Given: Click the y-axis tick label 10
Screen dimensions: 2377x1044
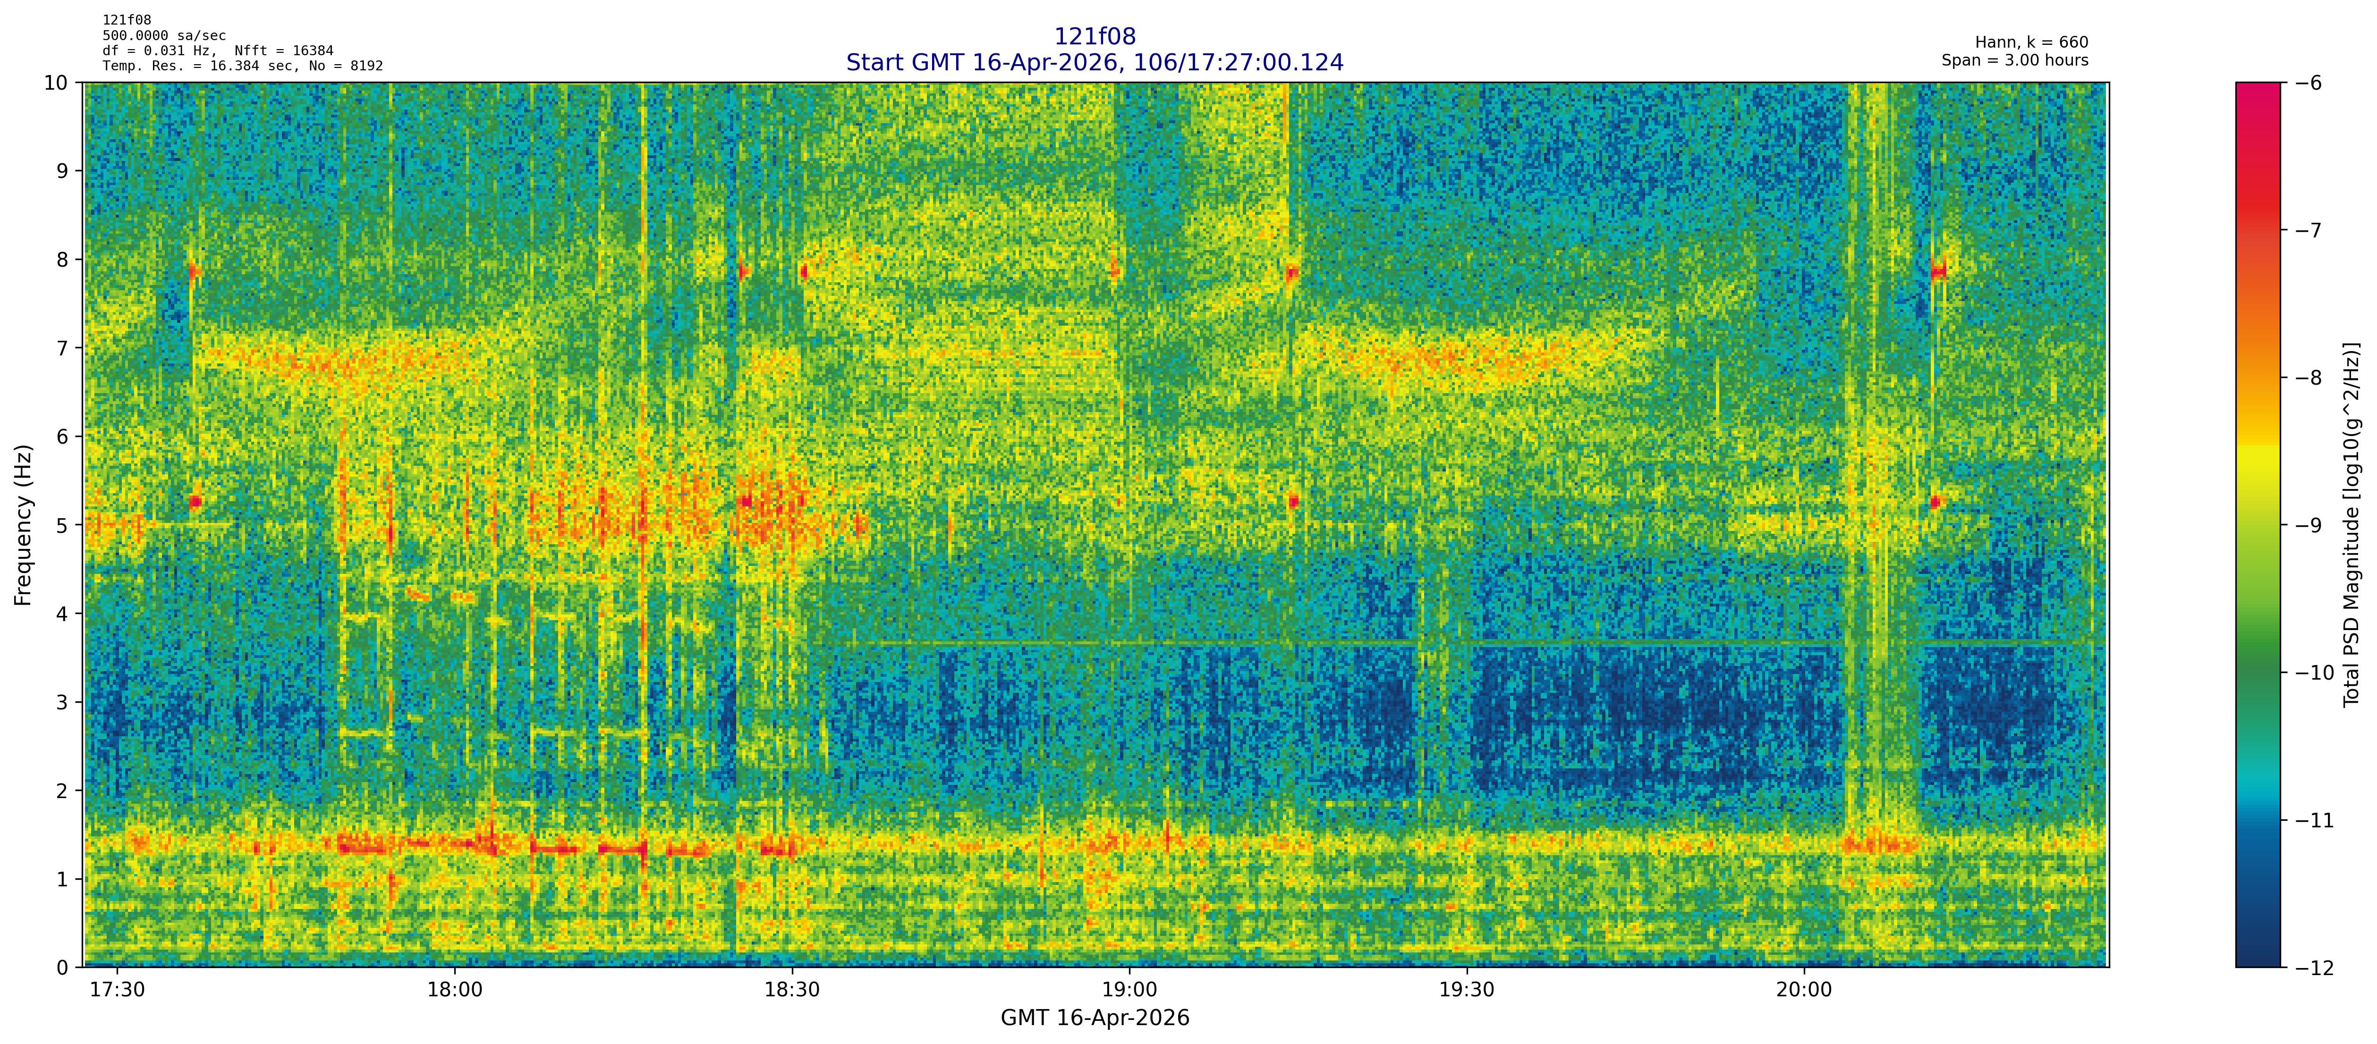Looking at the screenshot, I should [x=55, y=83].
